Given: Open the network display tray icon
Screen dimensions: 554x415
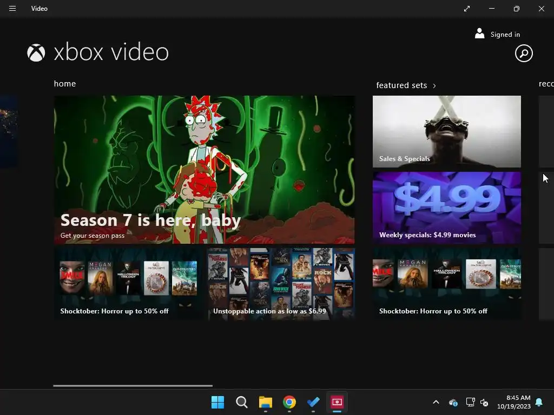Looking at the screenshot, I should click(470, 402).
